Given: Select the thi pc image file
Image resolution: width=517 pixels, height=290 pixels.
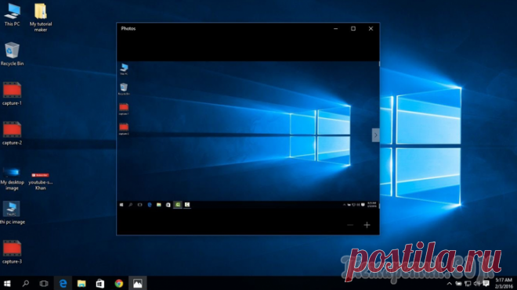Looking at the screenshot, I should click(x=13, y=213).
